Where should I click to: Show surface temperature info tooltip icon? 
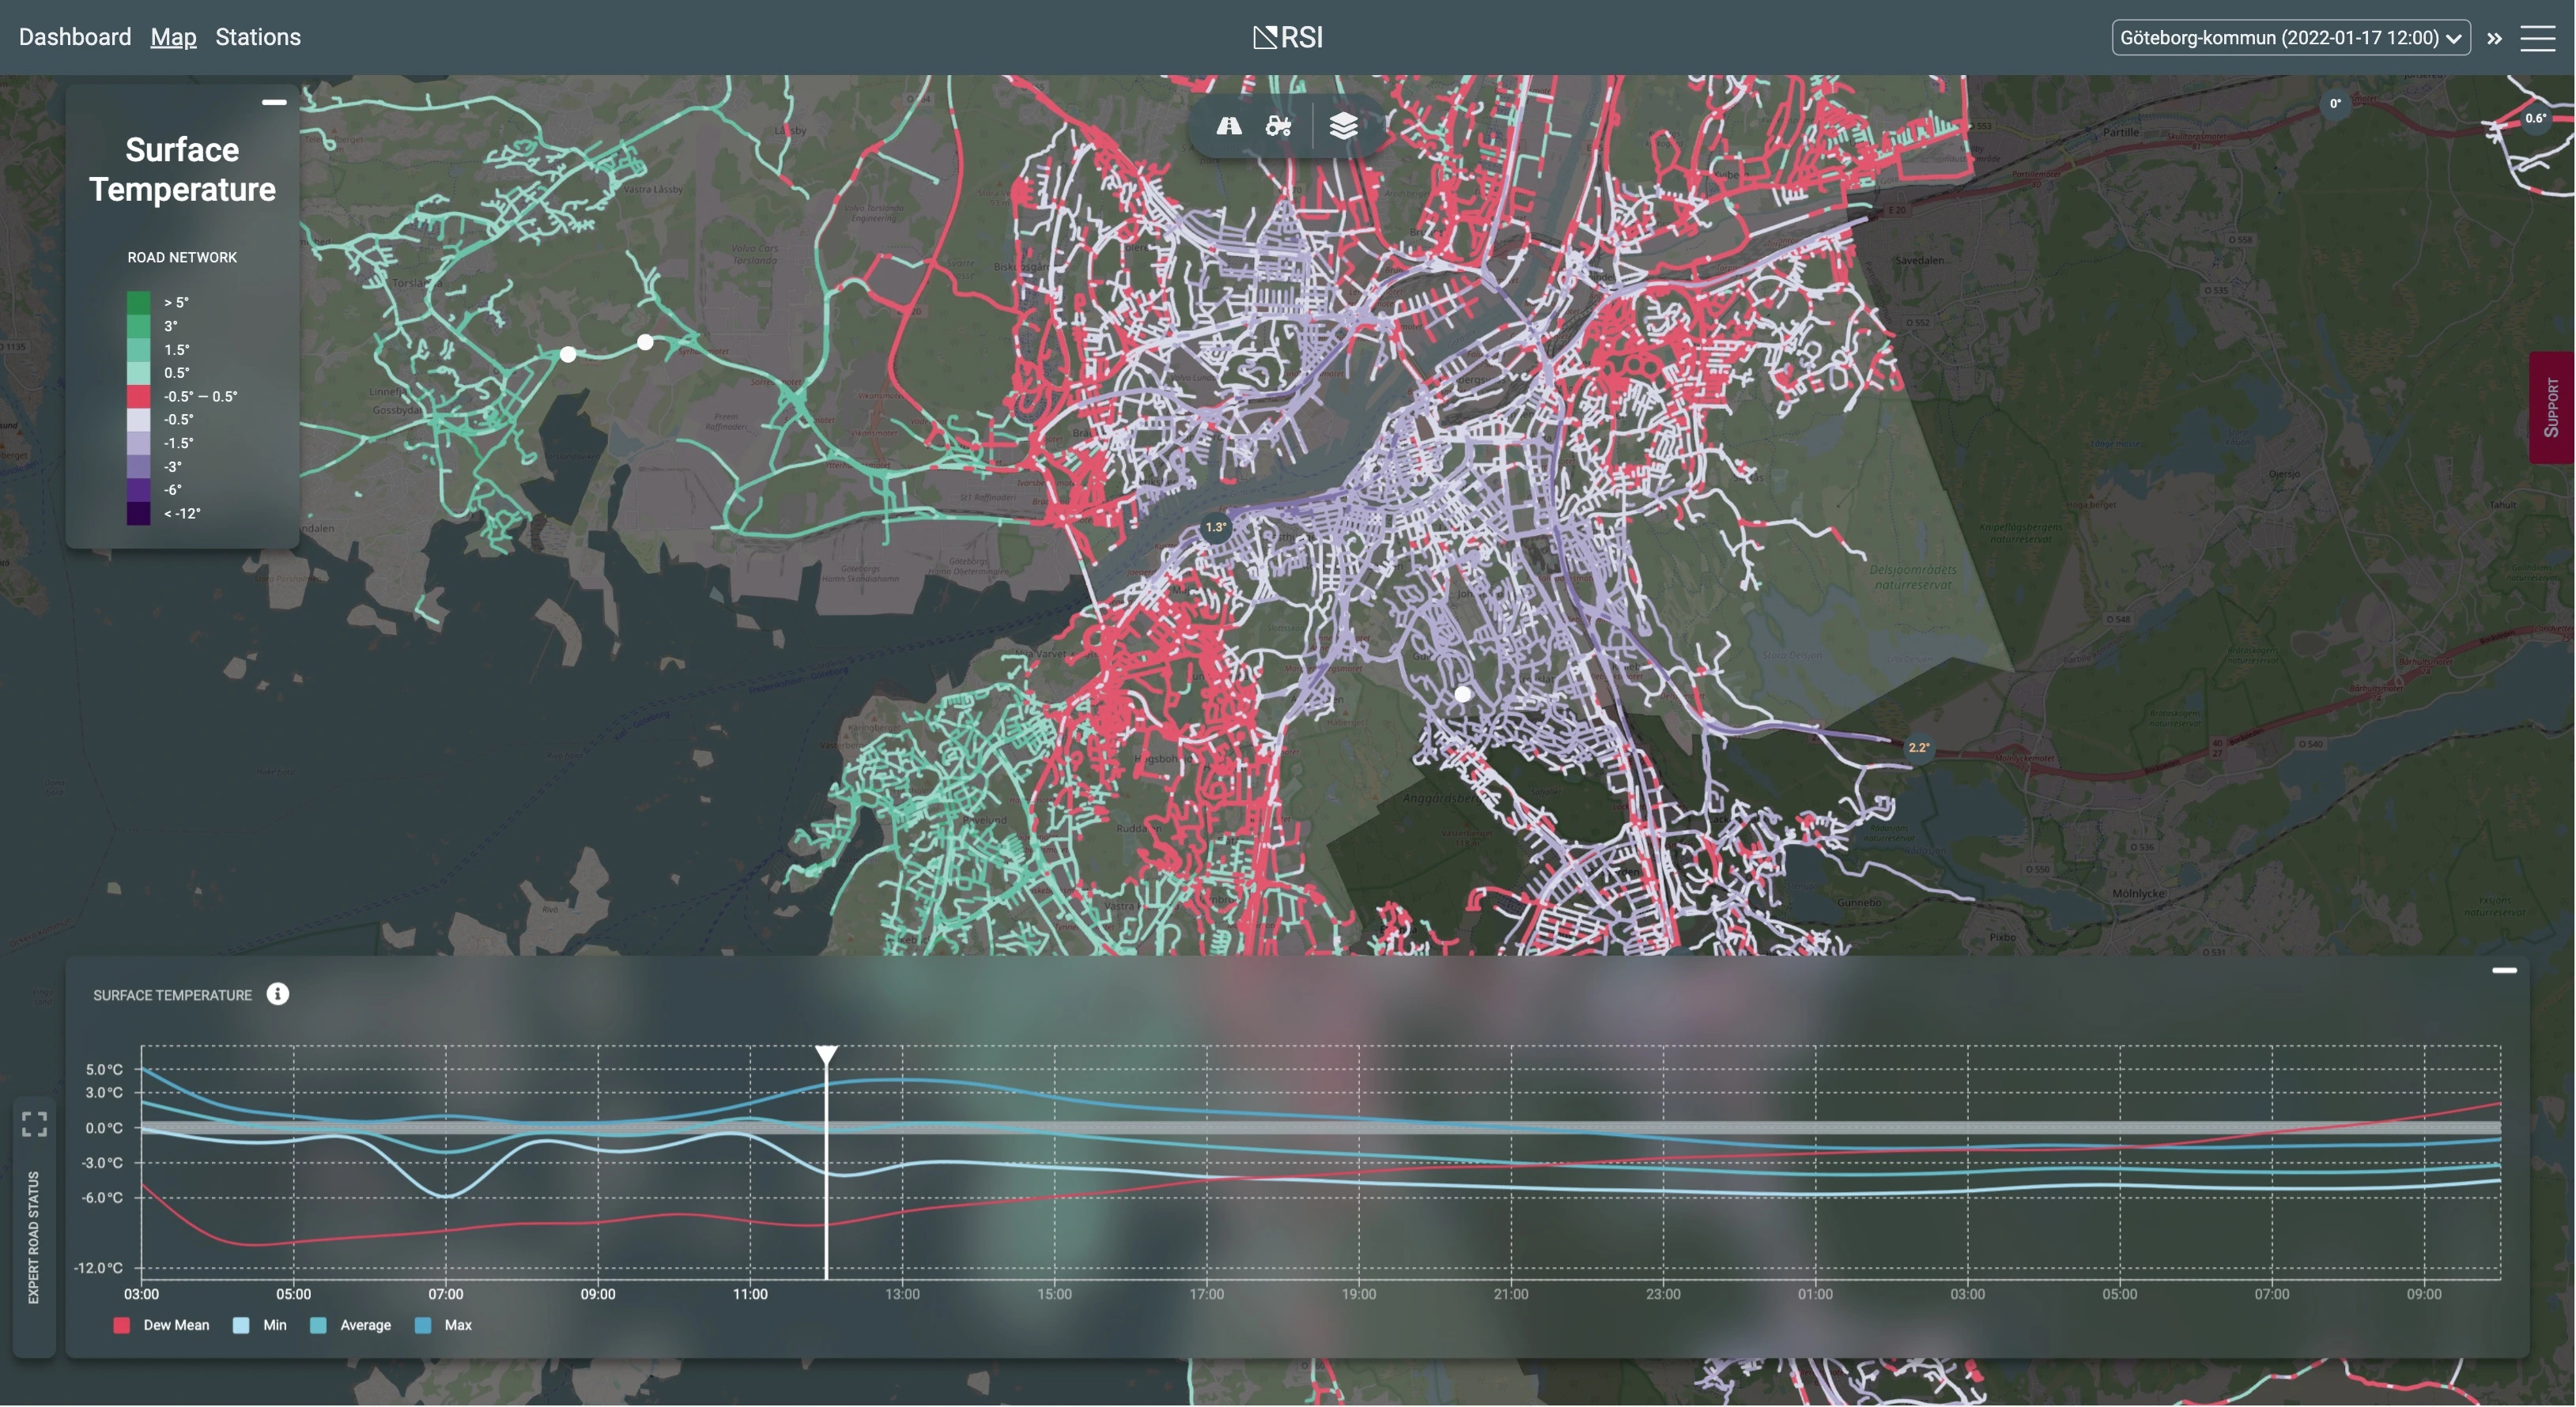[278, 994]
